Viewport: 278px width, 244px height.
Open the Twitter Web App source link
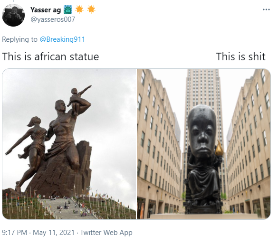[106, 233]
